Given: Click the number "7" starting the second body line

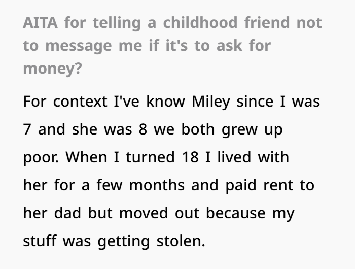Looking at the screenshot, I should (x=28, y=129).
